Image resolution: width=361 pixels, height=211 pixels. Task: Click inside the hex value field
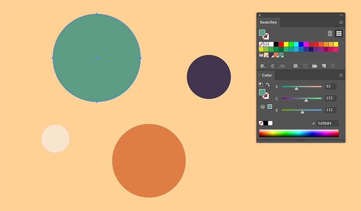point(328,123)
